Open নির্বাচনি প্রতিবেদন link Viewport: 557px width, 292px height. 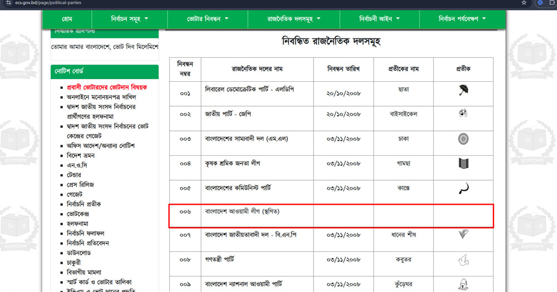tap(88, 243)
